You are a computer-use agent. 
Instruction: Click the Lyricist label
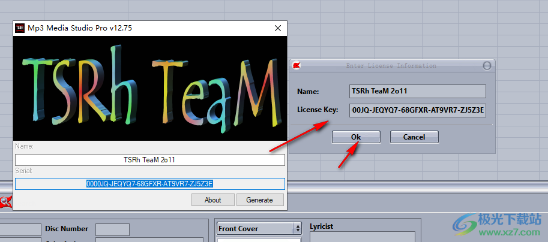point(322,226)
